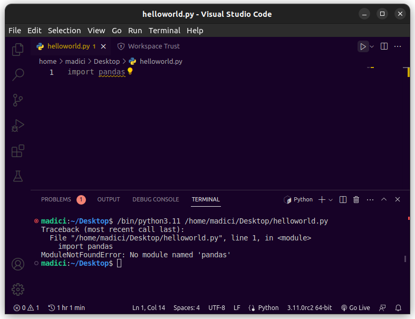
Task: Open terminal panel More Actions ellipsis
Action: tap(370, 200)
